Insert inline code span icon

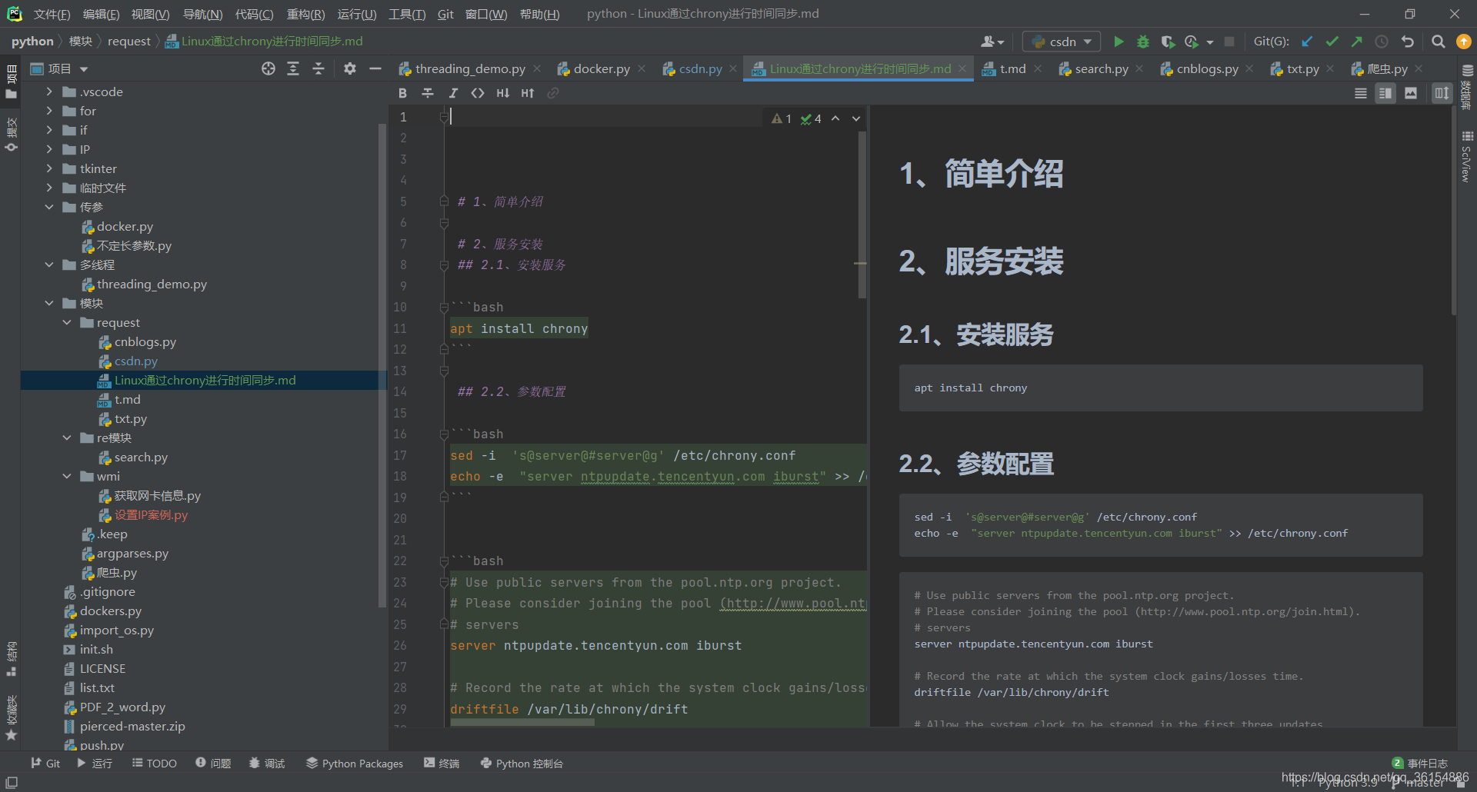(x=478, y=92)
